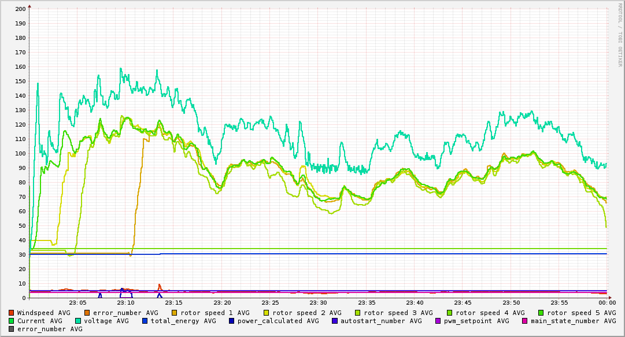Viewport: 625px width, 337px height.
Task: Click the green Current AVG legend swatch
Action: (x=12, y=321)
